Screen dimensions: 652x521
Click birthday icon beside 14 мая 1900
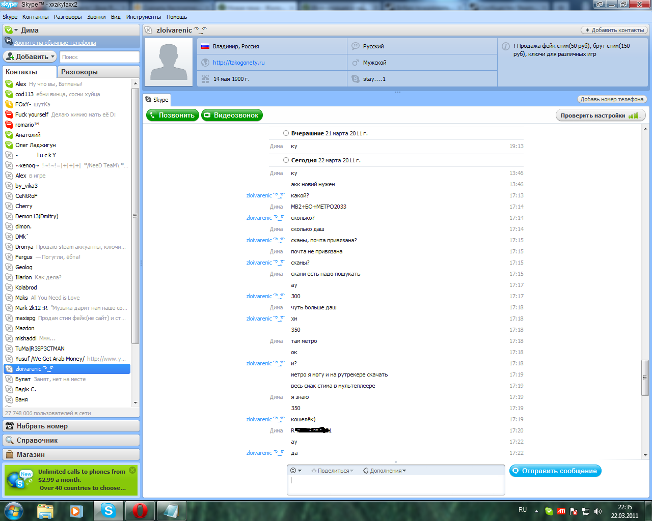point(205,79)
